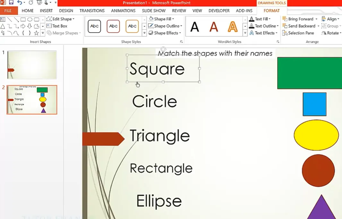Screen dimensions: 342x219
Task: Apply the black outline Abc shape style
Action: pyautogui.click(x=94, y=26)
